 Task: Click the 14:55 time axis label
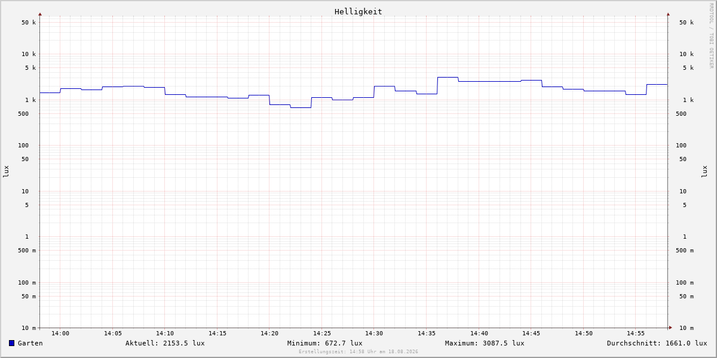click(x=636, y=334)
